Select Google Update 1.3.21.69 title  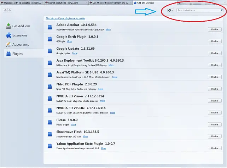pos(75,49)
